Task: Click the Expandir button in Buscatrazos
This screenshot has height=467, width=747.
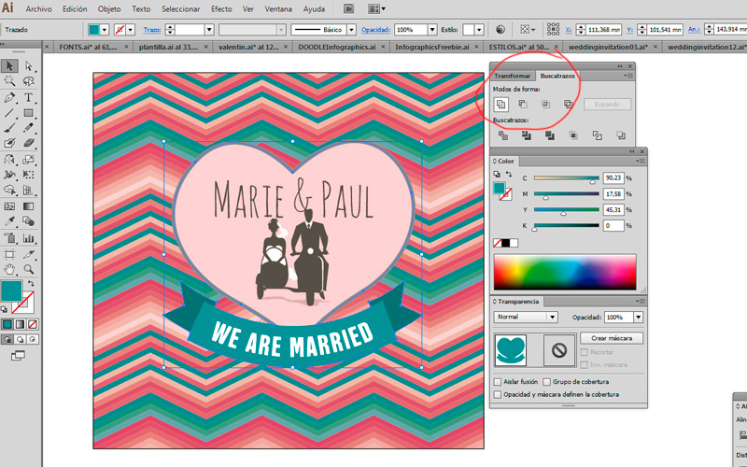Action: (607, 105)
